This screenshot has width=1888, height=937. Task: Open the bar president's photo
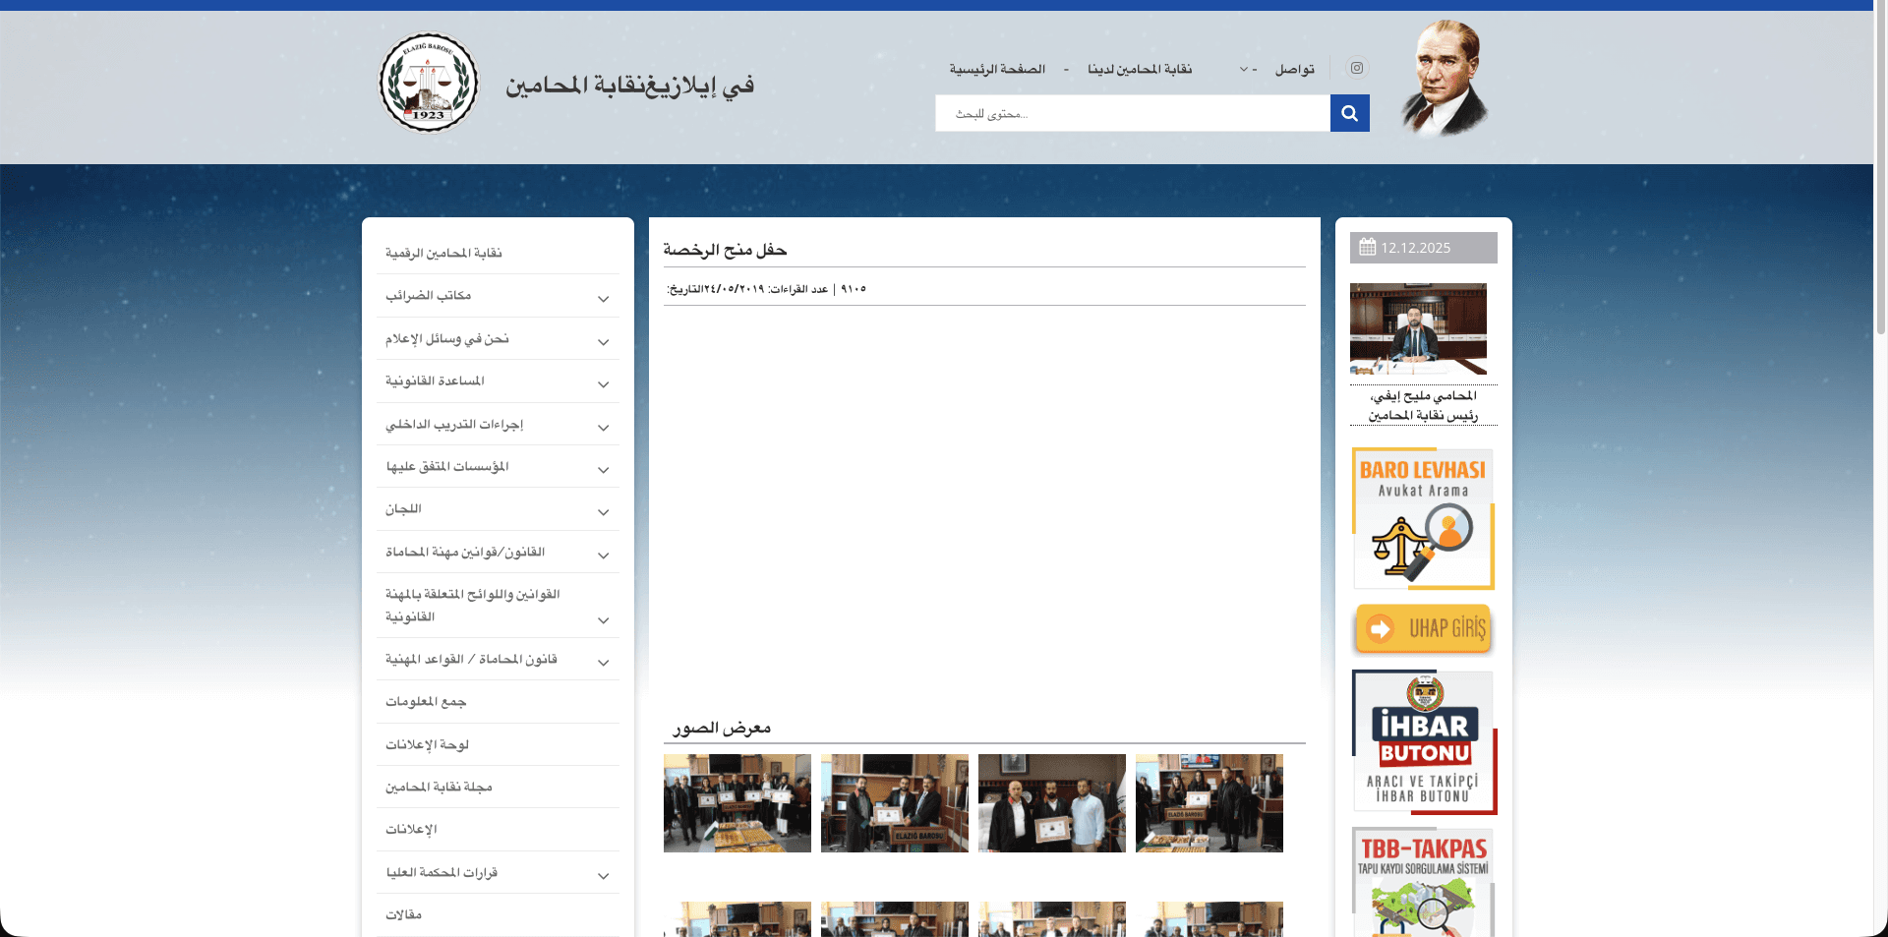(1418, 328)
